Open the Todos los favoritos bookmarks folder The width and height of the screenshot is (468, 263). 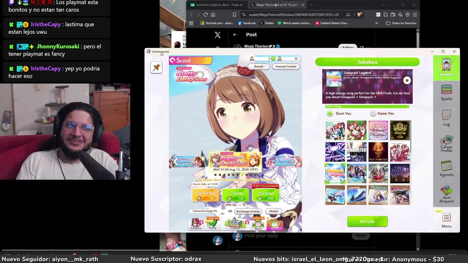(x=401, y=23)
